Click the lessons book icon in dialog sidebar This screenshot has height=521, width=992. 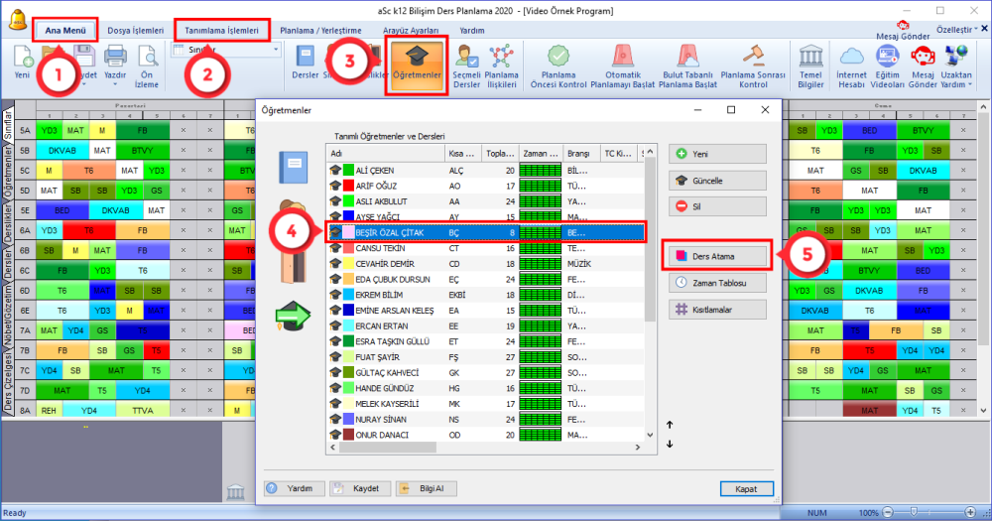pos(293,167)
